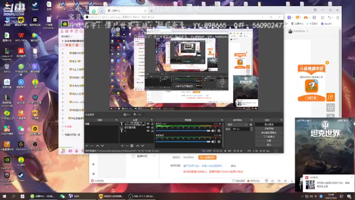Open YY search magnifier icon
The height and width of the screenshot is (200, 355).
(81, 31)
